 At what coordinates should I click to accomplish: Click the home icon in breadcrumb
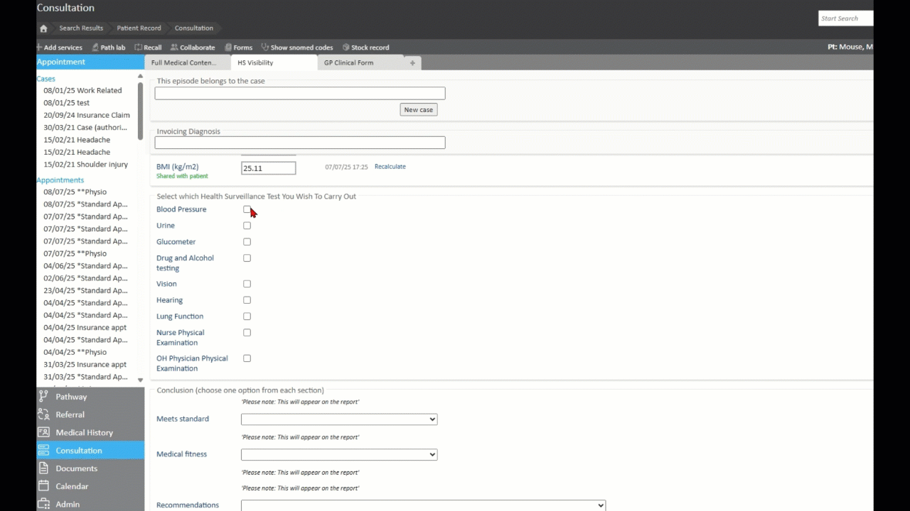click(43, 28)
